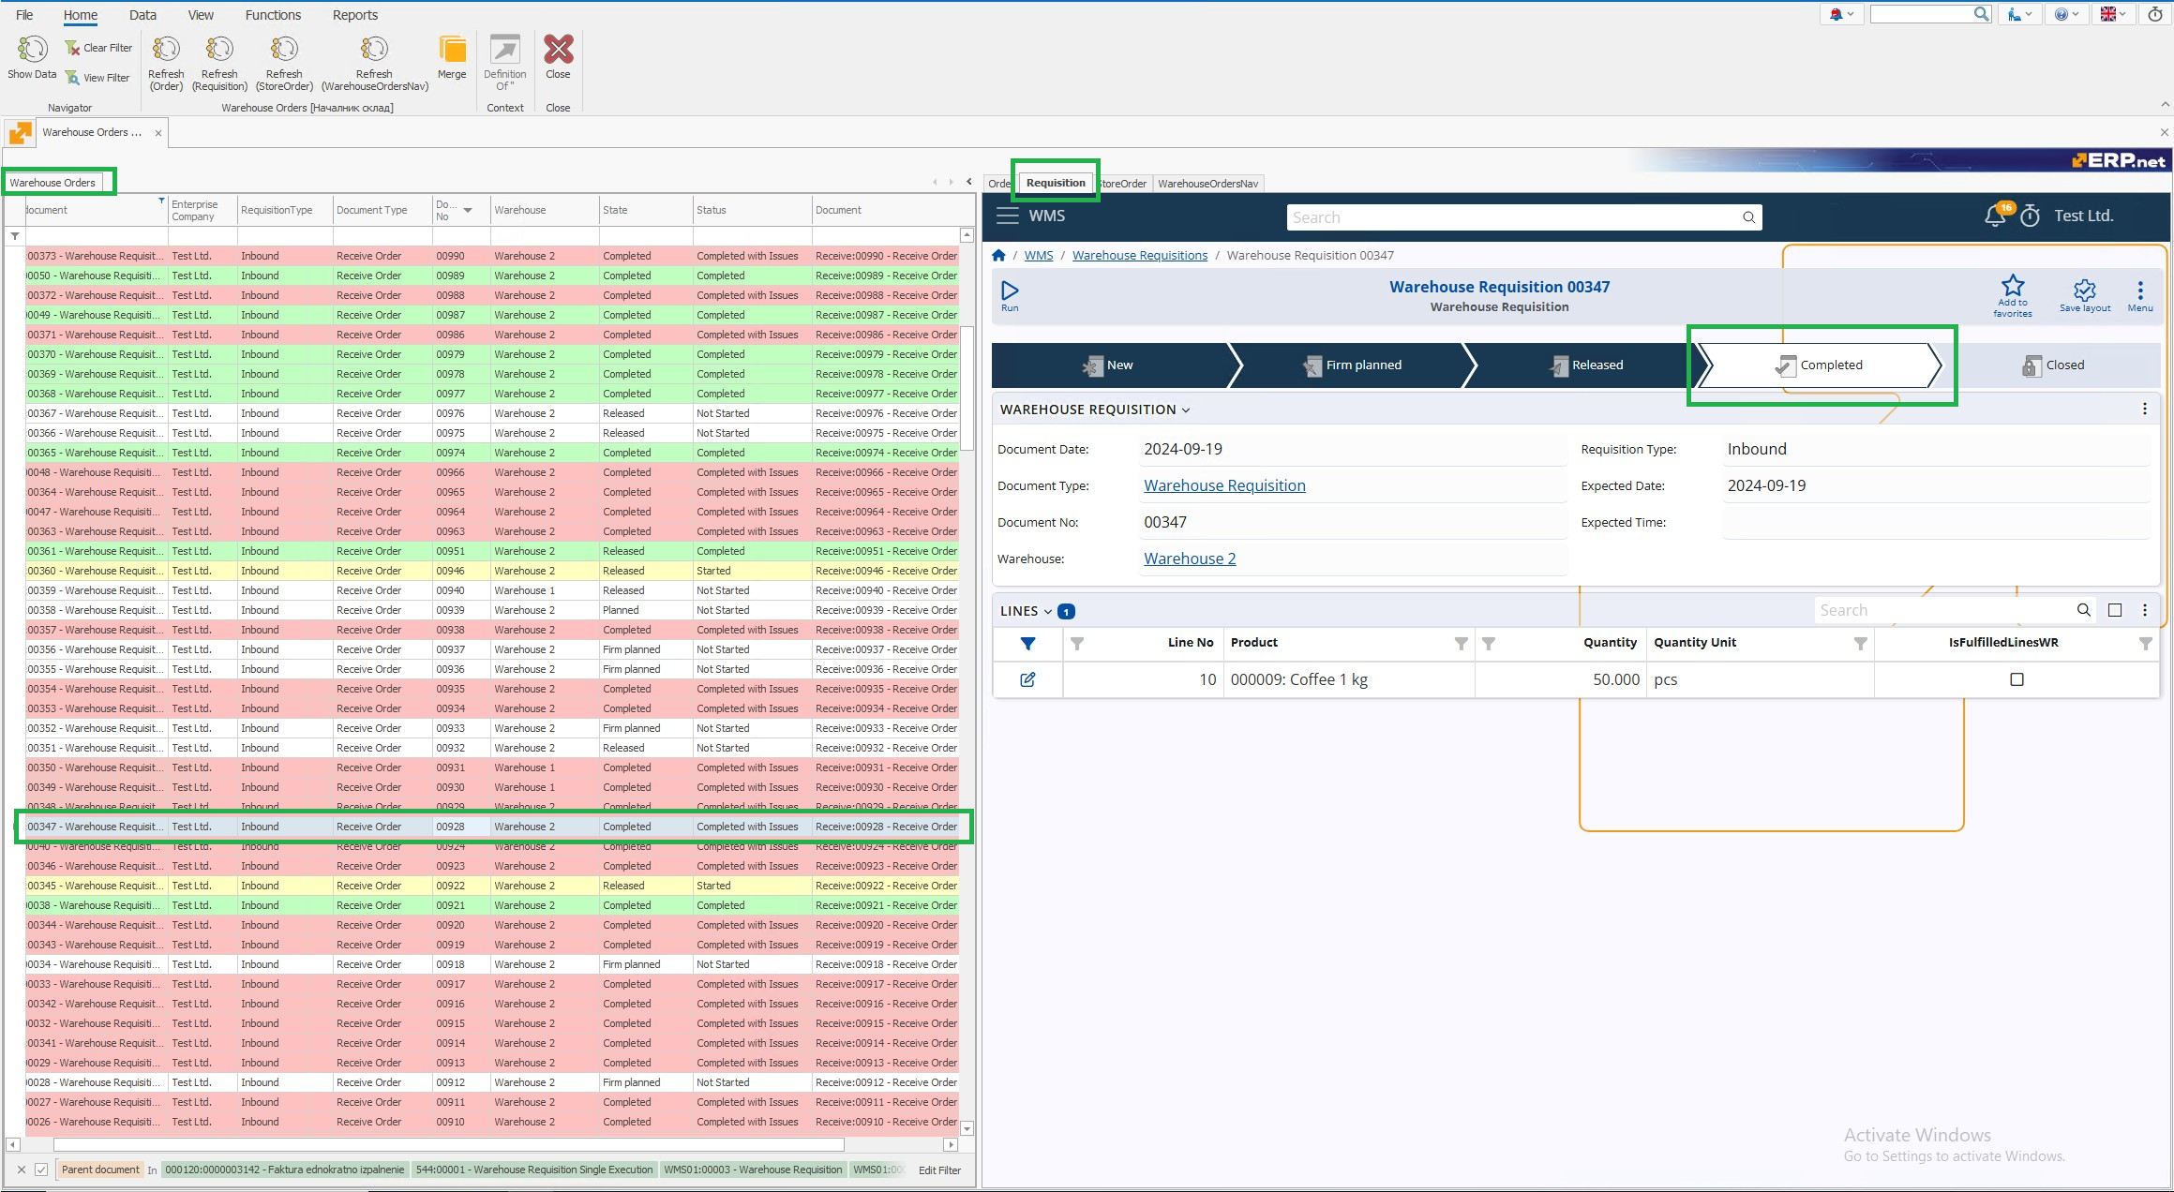Open the Lines panel kebab menu
Image resolution: width=2174 pixels, height=1192 pixels.
pyautogui.click(x=2145, y=610)
